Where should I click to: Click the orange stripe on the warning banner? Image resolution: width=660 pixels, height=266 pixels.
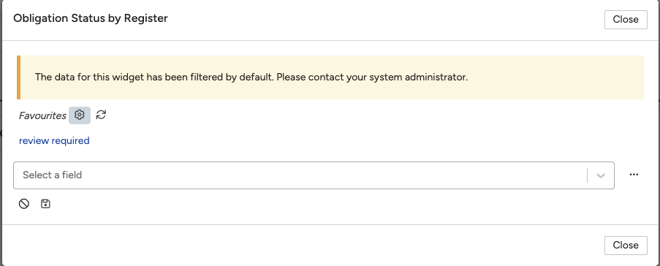click(x=18, y=77)
